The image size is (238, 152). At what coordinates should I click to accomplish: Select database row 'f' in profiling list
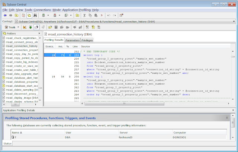pyautogui.click(x=119, y=137)
